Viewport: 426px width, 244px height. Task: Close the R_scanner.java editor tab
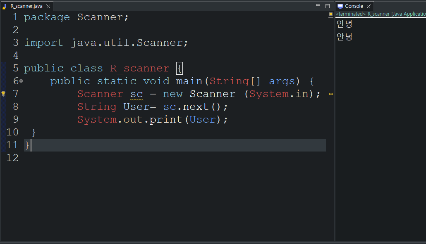48,6
